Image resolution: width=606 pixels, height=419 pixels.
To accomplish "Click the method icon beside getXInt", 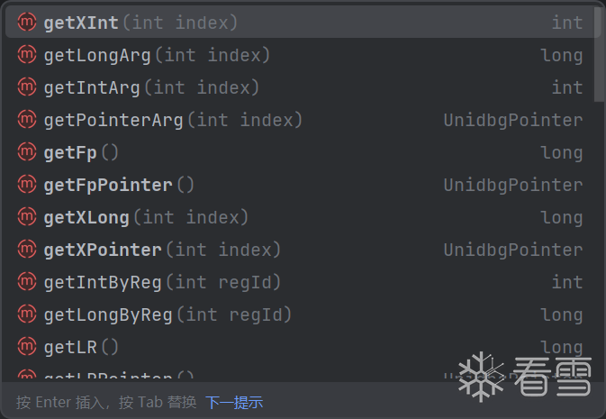I will coord(27,23).
